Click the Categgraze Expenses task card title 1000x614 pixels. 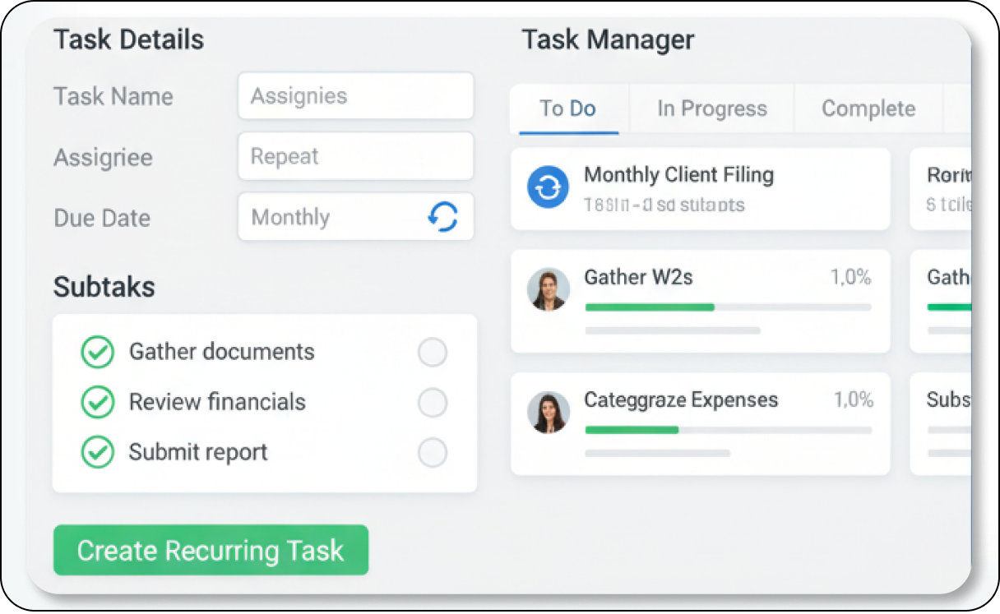pyautogui.click(x=680, y=400)
